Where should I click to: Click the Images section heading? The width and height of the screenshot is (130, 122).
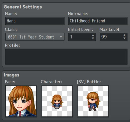click(12, 75)
